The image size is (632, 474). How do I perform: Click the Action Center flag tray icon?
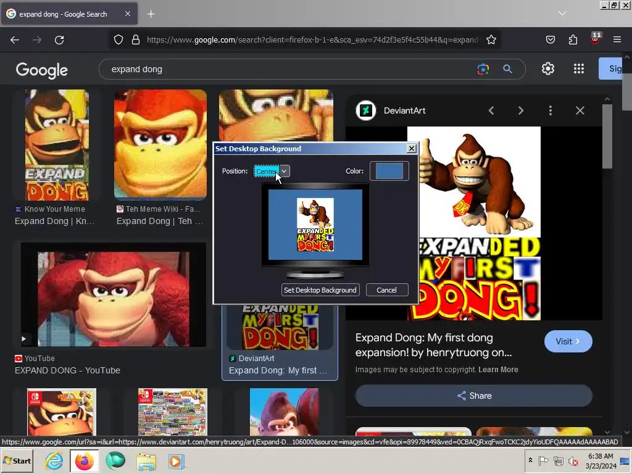tap(543, 460)
